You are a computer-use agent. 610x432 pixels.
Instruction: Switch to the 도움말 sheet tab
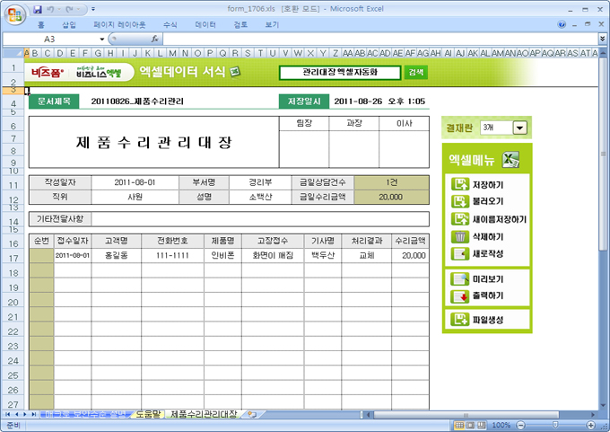[x=146, y=415]
